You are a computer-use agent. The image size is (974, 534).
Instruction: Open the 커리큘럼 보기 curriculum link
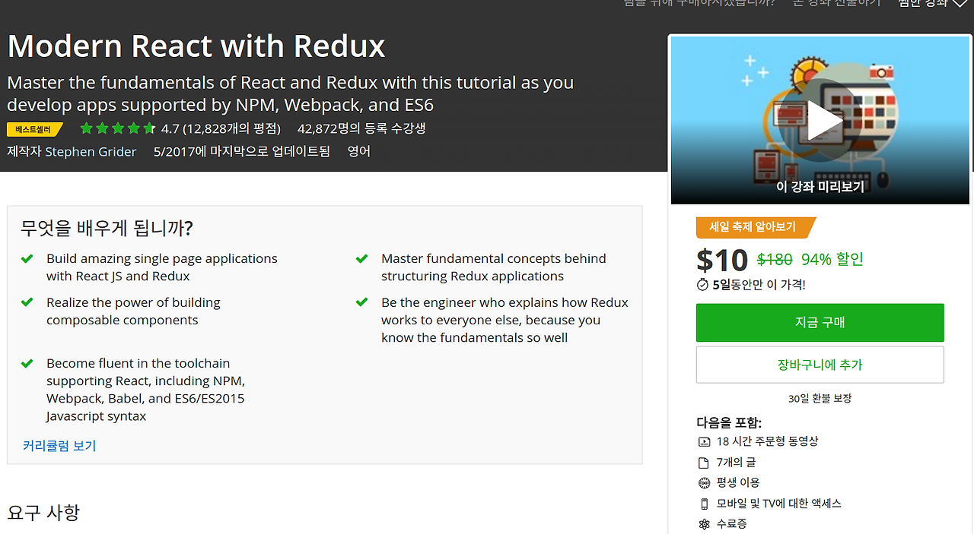pyautogui.click(x=59, y=446)
